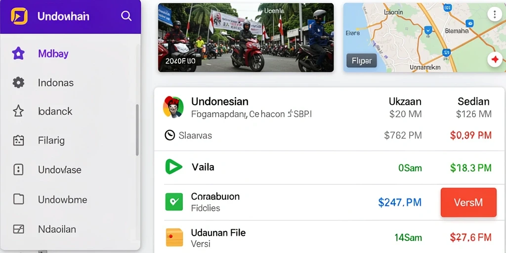Click the green $18.3 PM value
The width and height of the screenshot is (506, 253).
471,168
